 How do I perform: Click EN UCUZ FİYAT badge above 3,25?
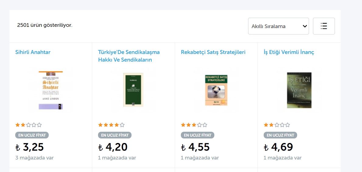tap(32, 135)
